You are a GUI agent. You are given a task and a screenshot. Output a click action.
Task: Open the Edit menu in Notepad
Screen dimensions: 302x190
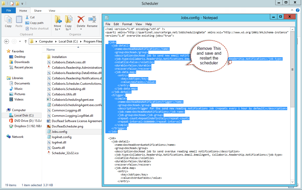pyautogui.click(x=116, y=24)
